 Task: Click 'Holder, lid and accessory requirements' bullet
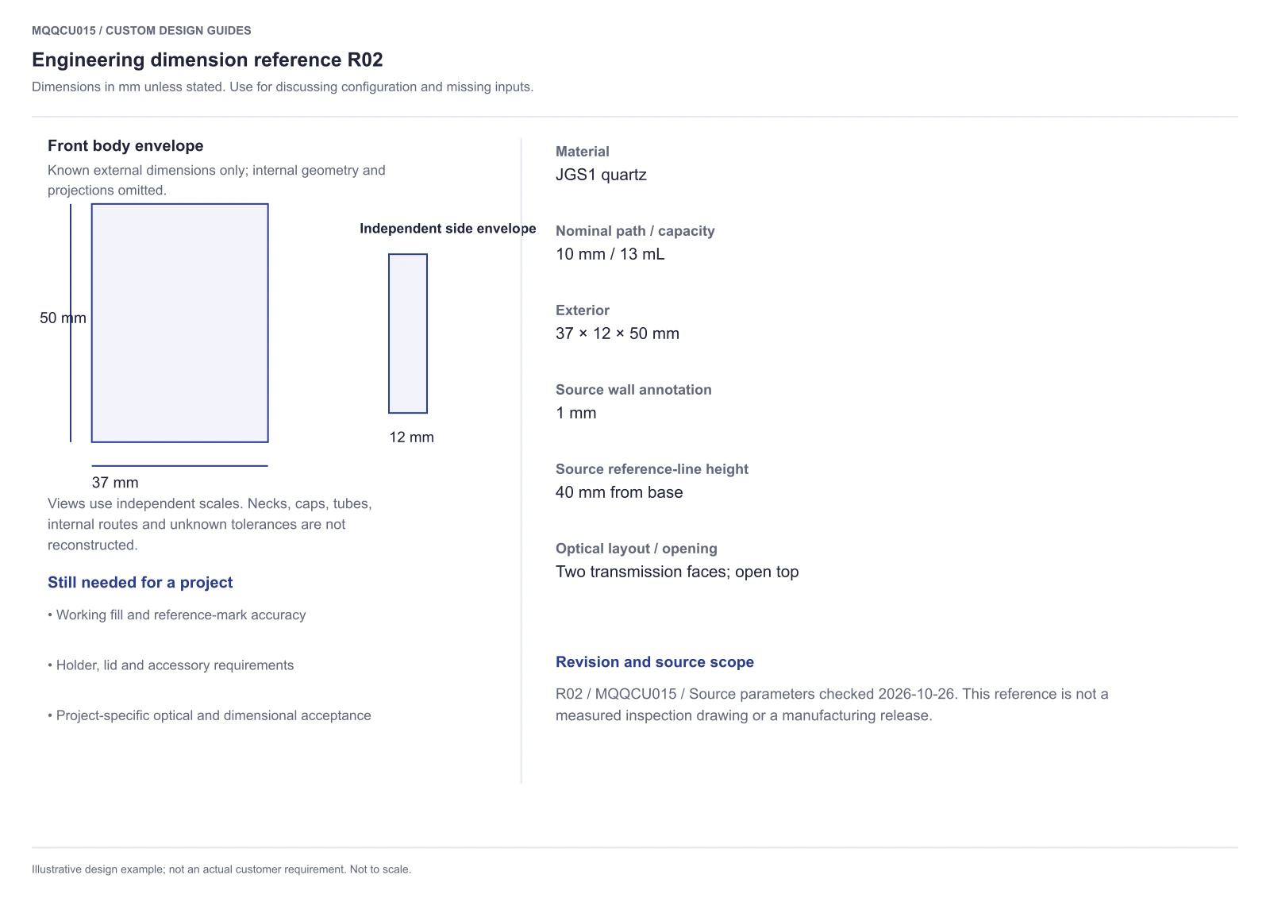(171, 665)
